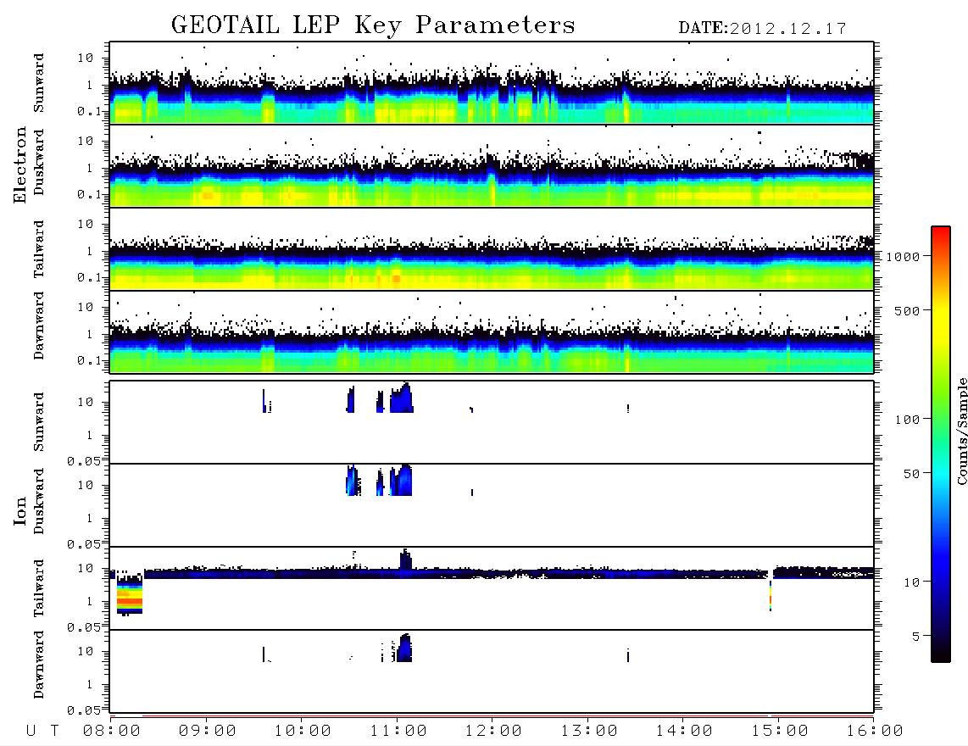968x746 pixels.
Task: Select the Electron 'Tailward' axis label
Action: 38,249
